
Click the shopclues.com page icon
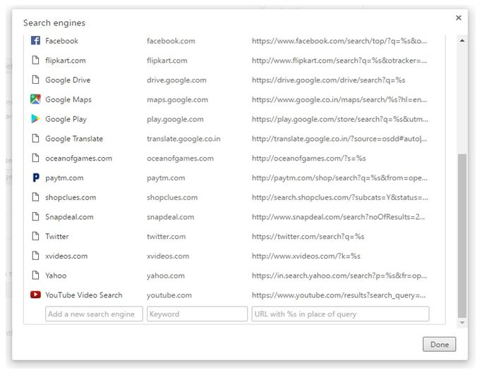pyautogui.click(x=35, y=197)
